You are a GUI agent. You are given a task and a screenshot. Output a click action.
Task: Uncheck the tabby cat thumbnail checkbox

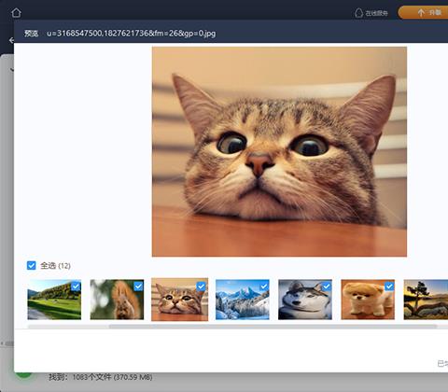click(x=202, y=287)
